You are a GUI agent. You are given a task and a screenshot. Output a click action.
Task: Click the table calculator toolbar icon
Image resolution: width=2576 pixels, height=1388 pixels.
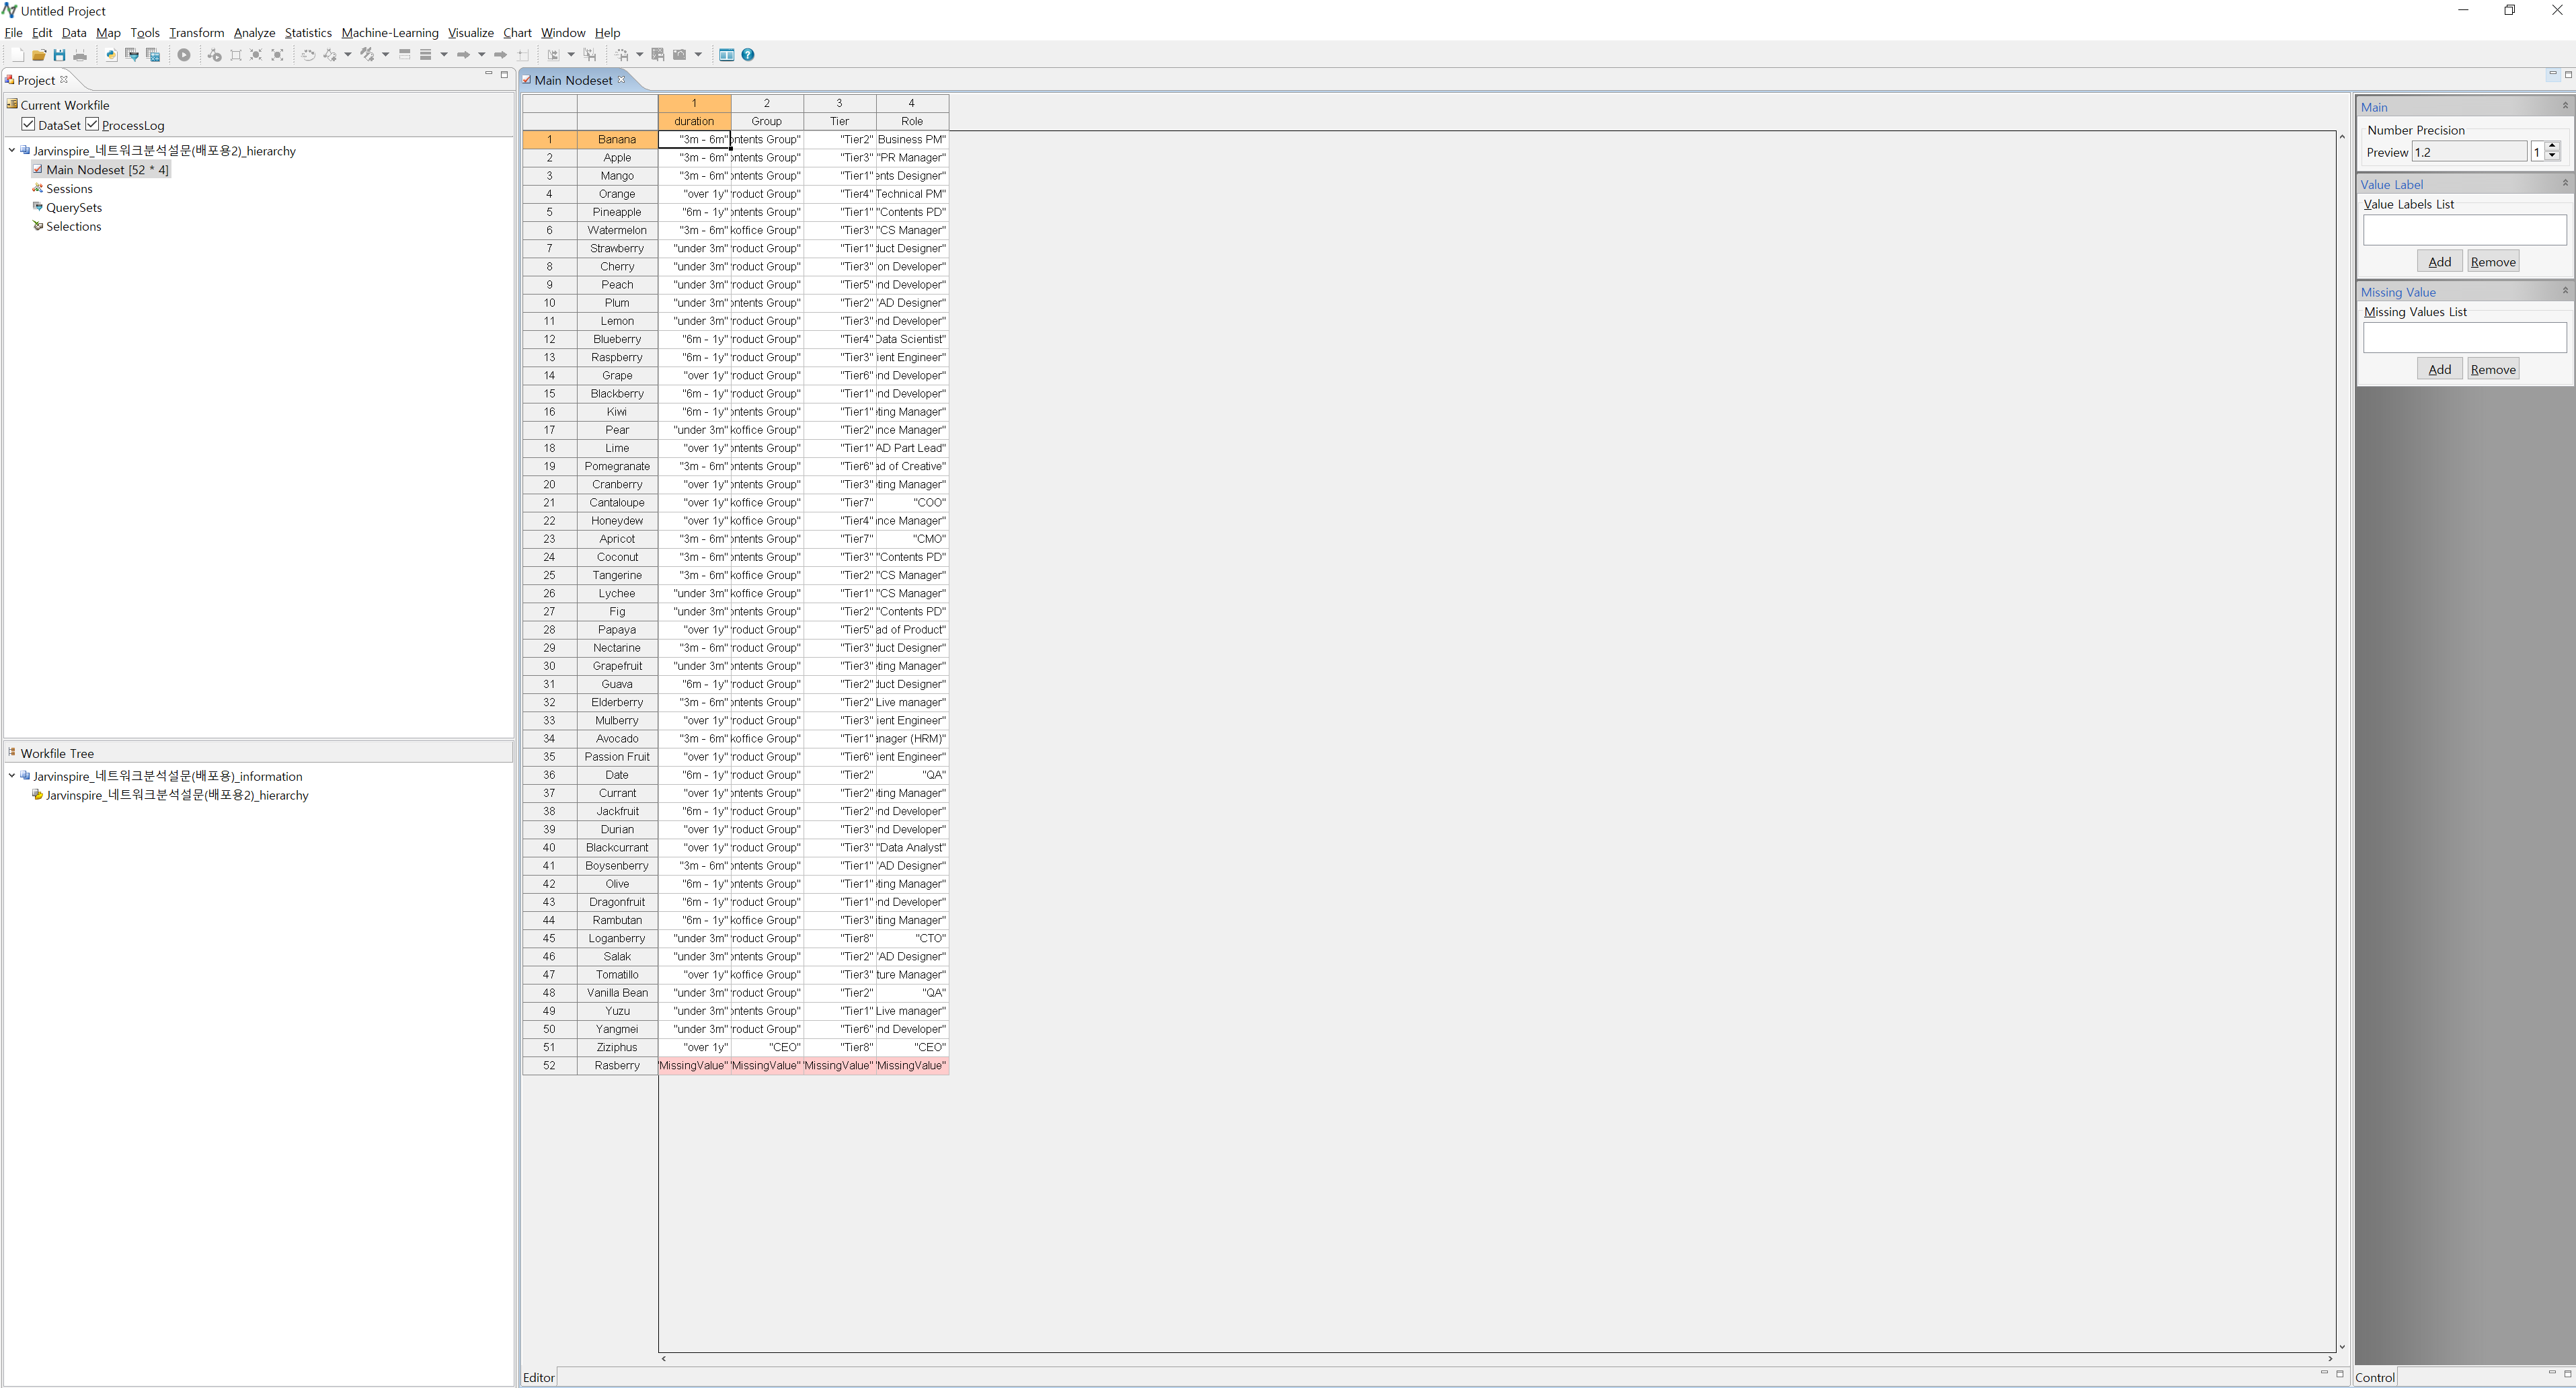tap(153, 55)
